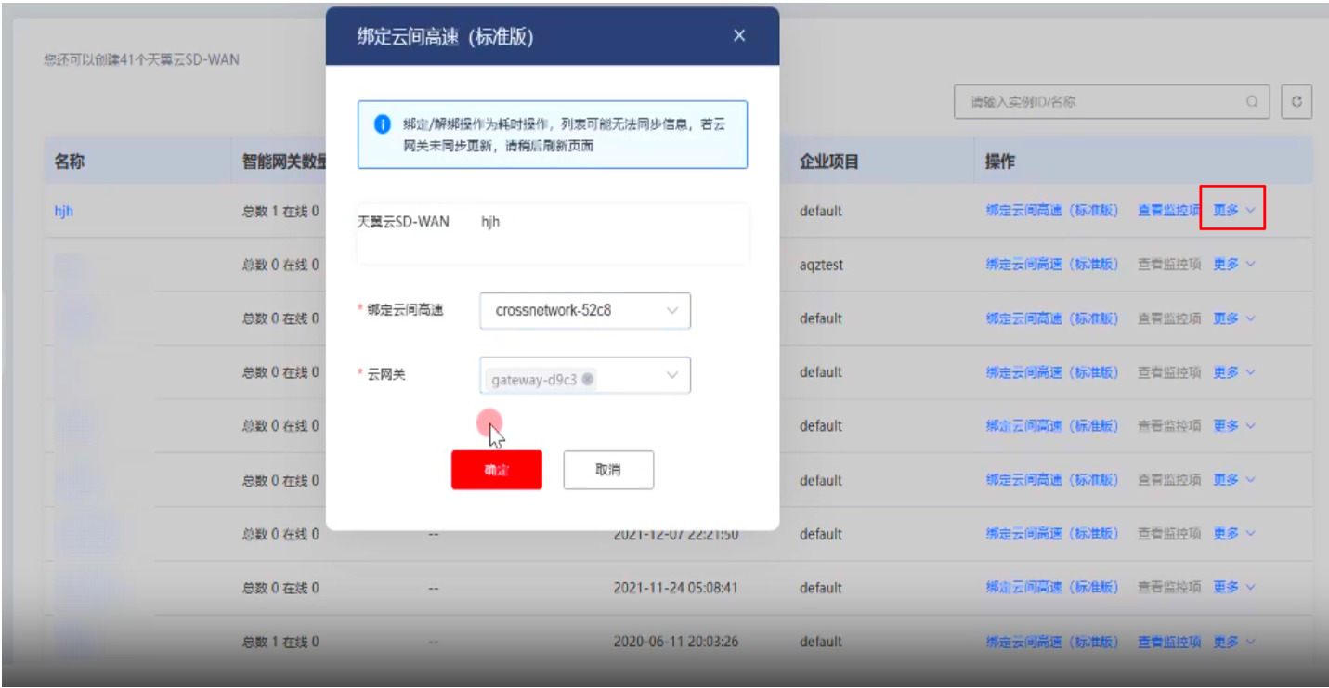1329x688 pixels.
Task: Open the hjh instance detail link
Action: click(x=65, y=211)
